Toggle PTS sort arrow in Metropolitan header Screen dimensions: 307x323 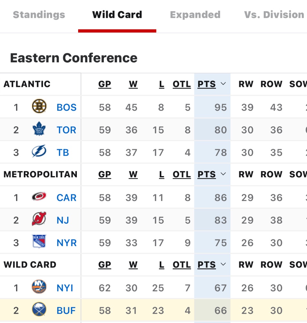tap(223, 174)
